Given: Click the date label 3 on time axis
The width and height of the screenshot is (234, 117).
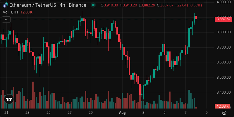Looking at the screenshot, I should pyautogui.click(x=143, y=112).
